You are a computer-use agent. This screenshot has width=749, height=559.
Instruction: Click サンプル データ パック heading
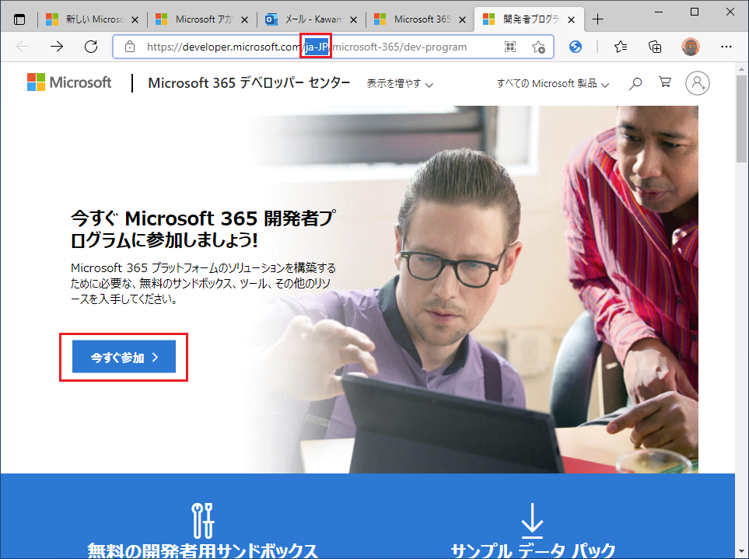point(533,550)
